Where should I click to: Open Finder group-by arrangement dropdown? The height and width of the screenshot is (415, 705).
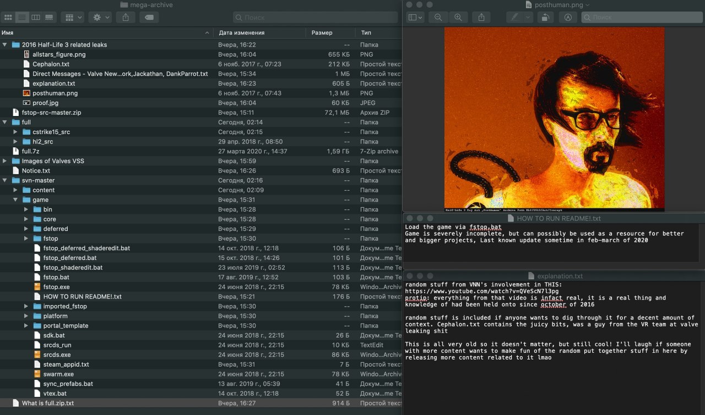pos(73,18)
